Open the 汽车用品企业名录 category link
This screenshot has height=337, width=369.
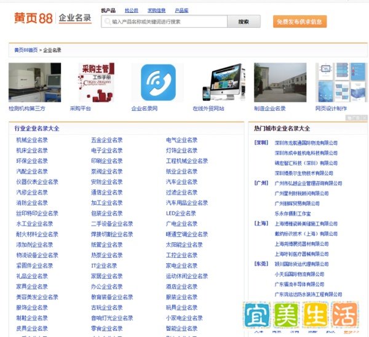[x=187, y=203]
